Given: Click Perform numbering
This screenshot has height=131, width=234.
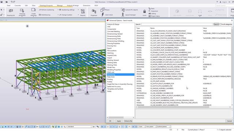Looking at the screenshot, I should pyautogui.click(x=46, y=10).
